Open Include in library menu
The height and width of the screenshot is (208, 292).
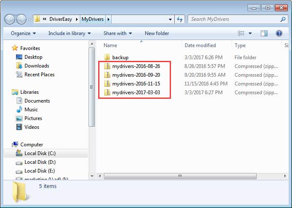tap(69, 33)
